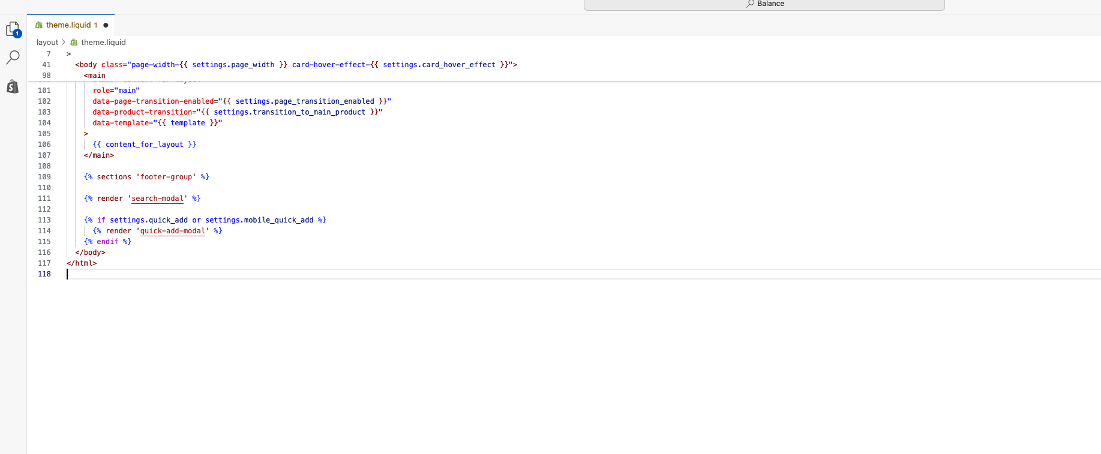The width and height of the screenshot is (1101, 454).
Task: Click the Balance command center search box
Action: pyautogui.click(x=764, y=4)
